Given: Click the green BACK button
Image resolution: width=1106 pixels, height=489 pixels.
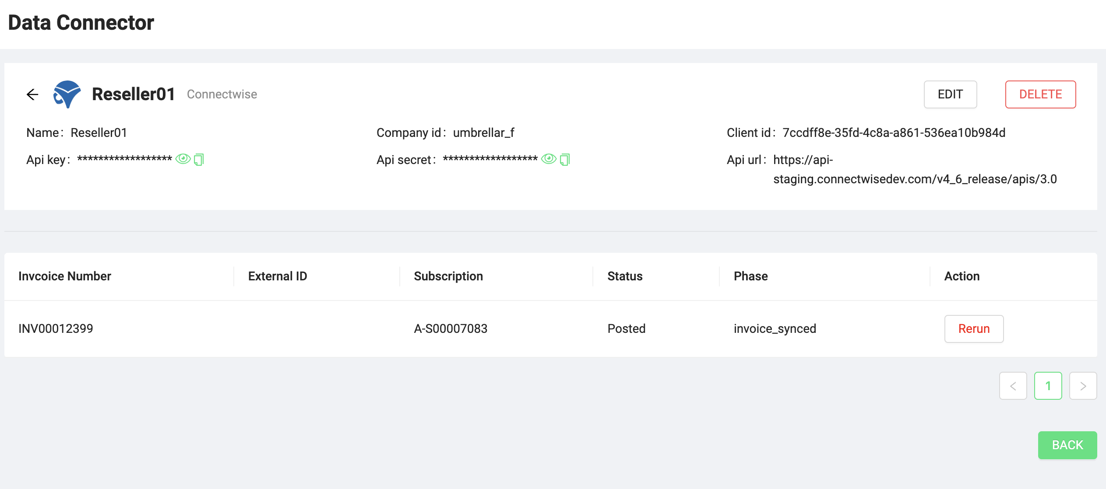Looking at the screenshot, I should (x=1067, y=445).
